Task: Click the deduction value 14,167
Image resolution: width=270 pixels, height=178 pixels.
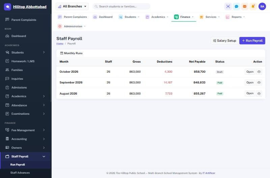Action: (168, 82)
